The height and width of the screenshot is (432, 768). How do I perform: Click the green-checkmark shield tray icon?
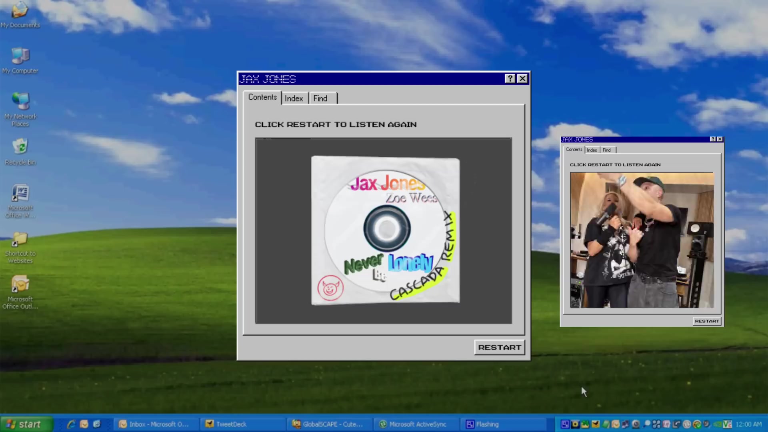pos(697,424)
